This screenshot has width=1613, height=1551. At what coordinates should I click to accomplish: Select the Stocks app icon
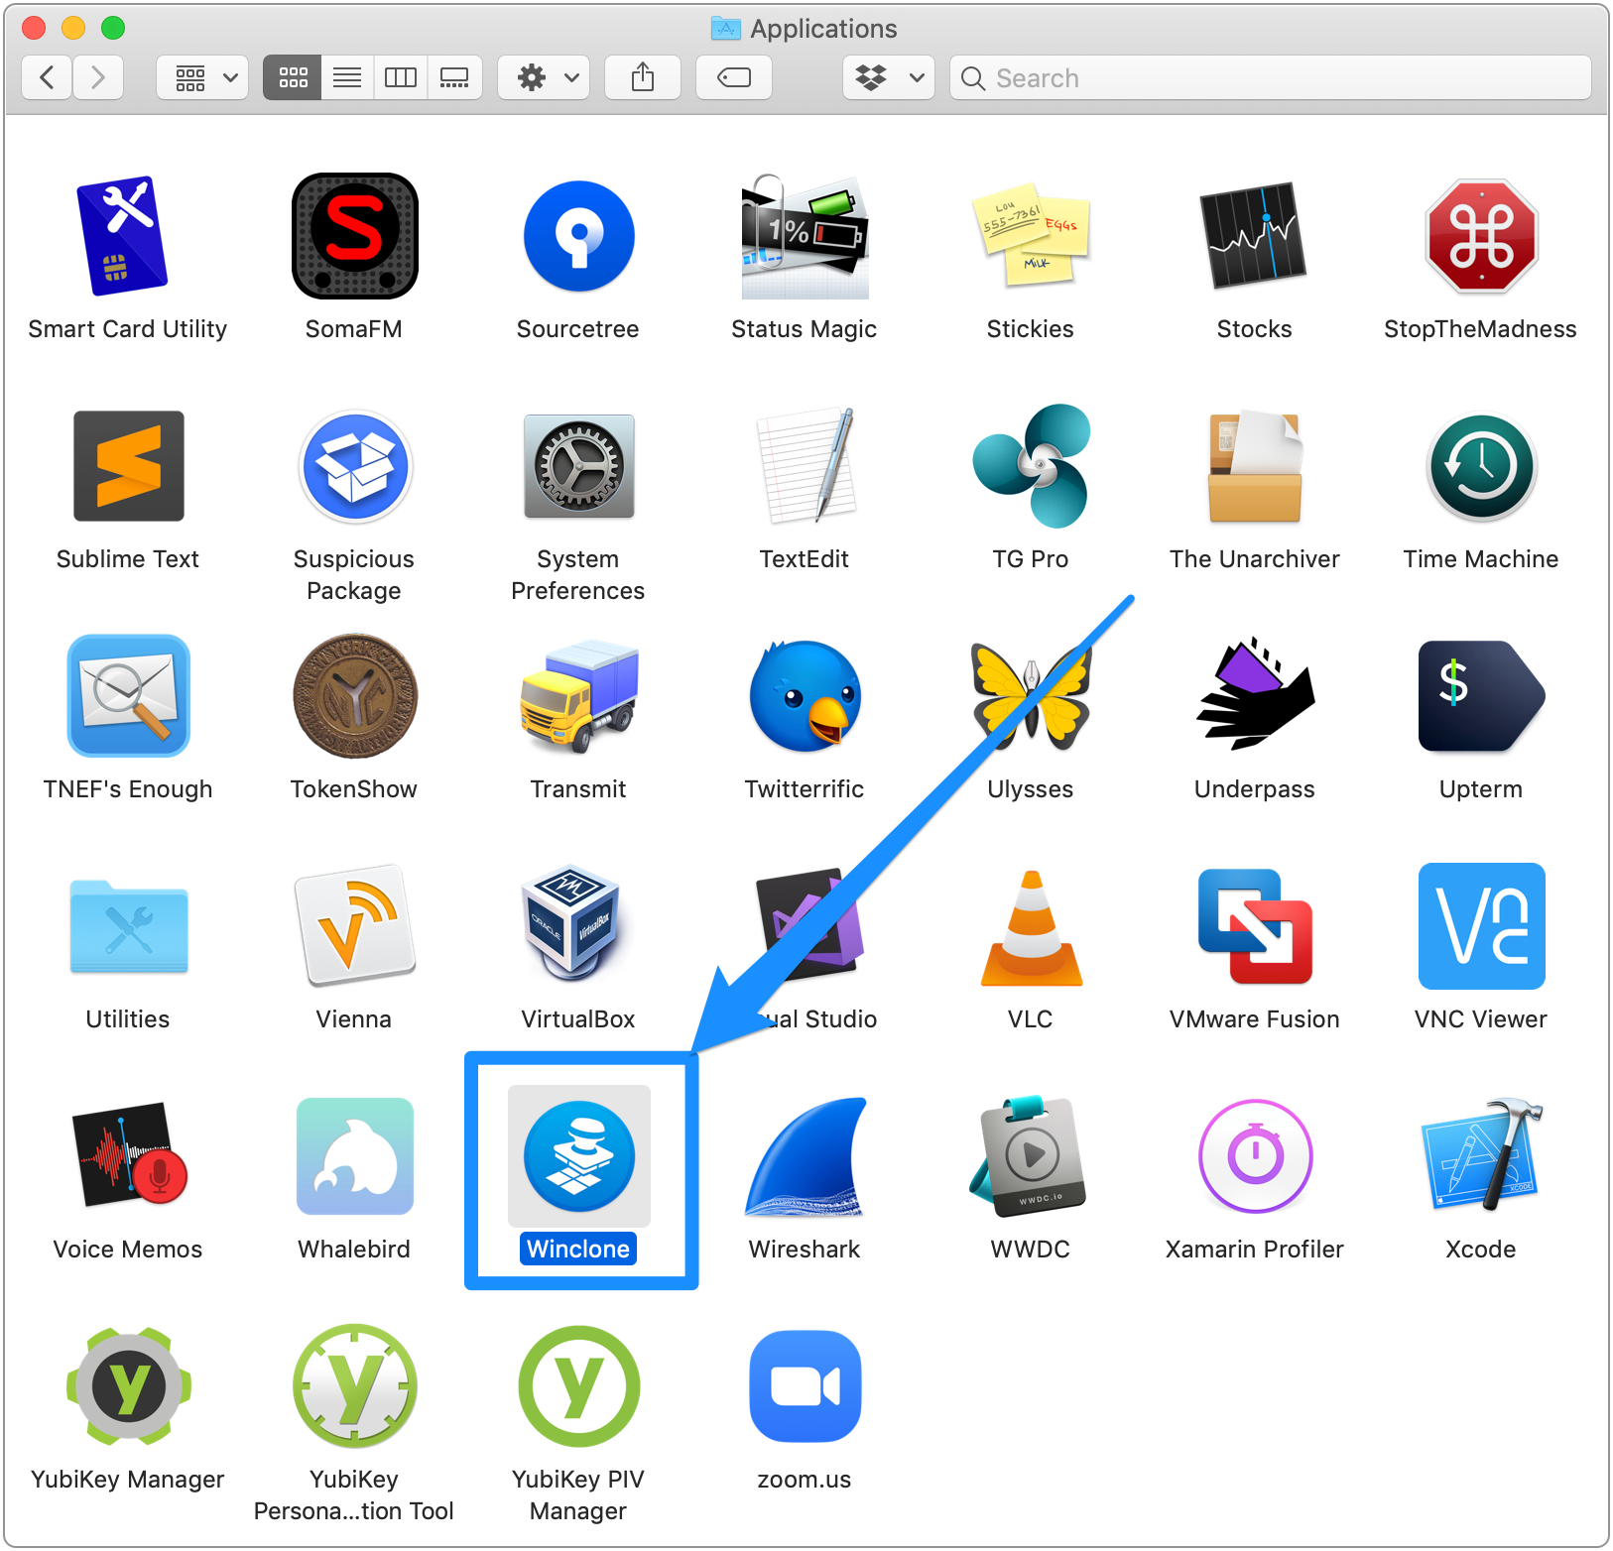point(1254,236)
